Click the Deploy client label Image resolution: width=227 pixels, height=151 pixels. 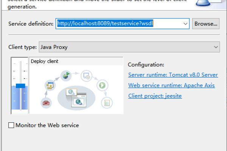[45, 61]
